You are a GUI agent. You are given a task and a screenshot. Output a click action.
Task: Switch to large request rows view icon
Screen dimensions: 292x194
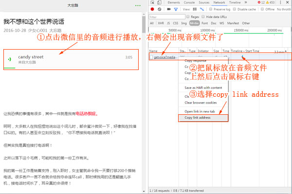point(195,9)
